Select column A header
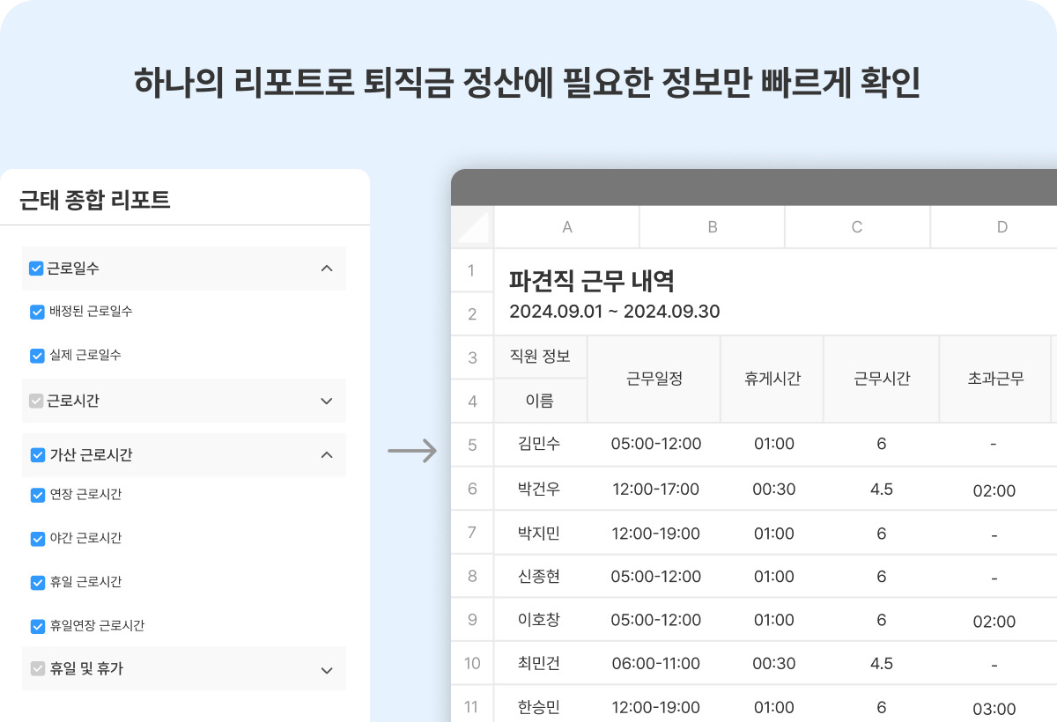 [x=567, y=227]
